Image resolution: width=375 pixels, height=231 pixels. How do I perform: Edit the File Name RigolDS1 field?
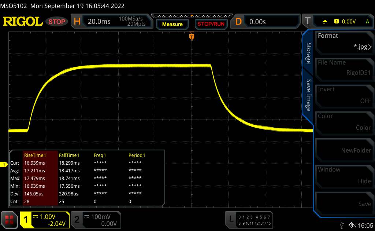tap(344, 68)
